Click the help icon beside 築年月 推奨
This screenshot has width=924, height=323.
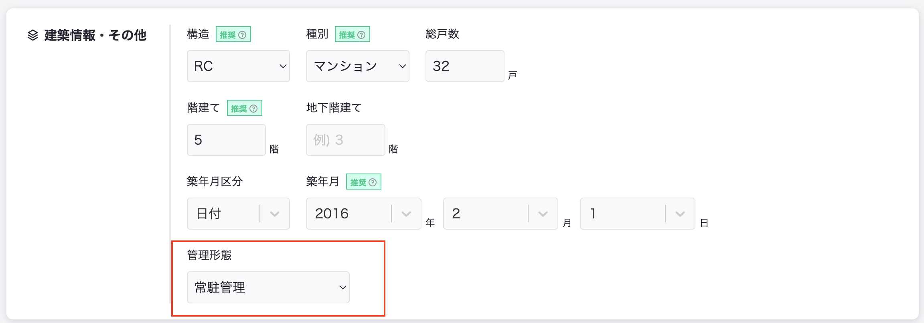373,182
